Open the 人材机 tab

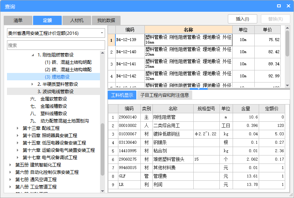pos(77,21)
